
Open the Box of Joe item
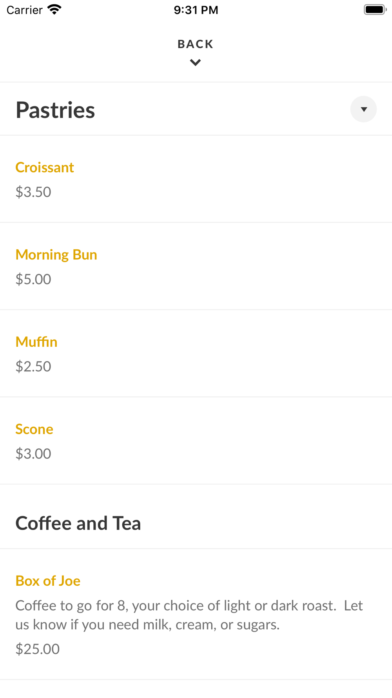pyautogui.click(x=48, y=581)
